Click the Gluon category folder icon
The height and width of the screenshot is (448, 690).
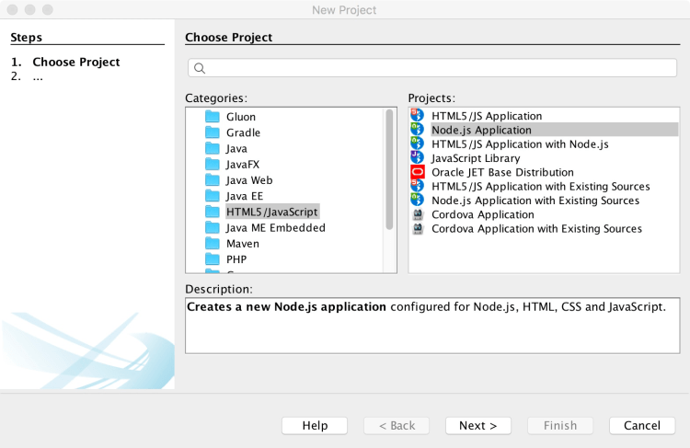point(213,117)
